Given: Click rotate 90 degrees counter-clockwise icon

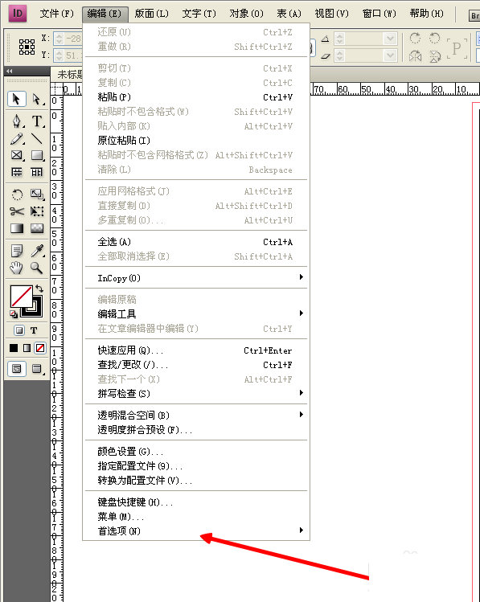Looking at the screenshot, I should click(435, 38).
